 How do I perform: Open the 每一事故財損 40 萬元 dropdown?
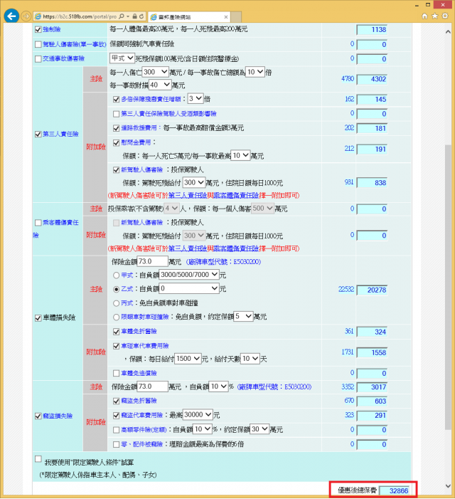(160, 85)
